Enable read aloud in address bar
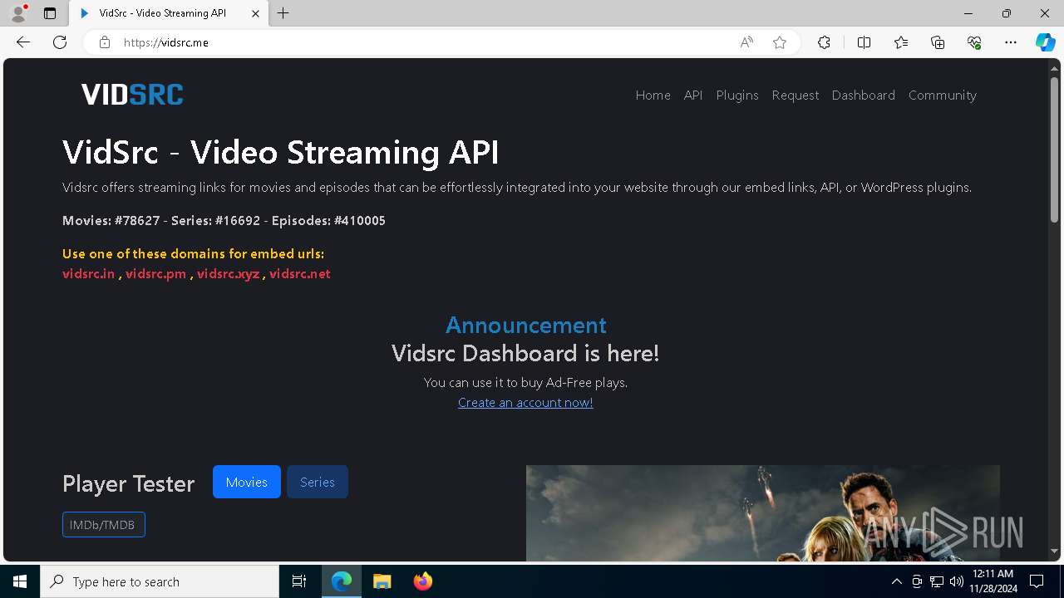This screenshot has width=1064, height=598. 746,42
